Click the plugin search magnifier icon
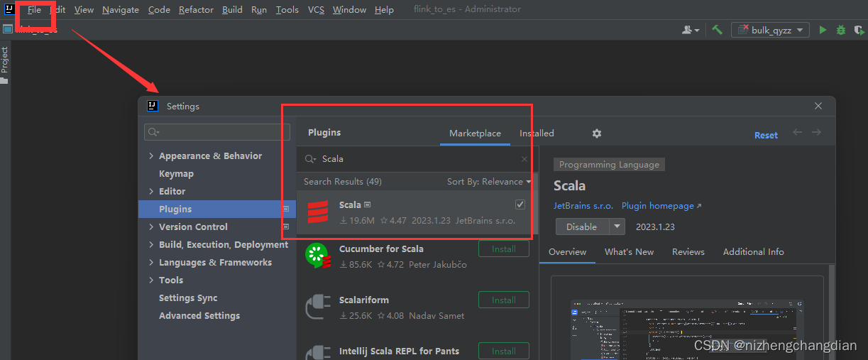Screen dimensions: 868x360 pos(310,159)
